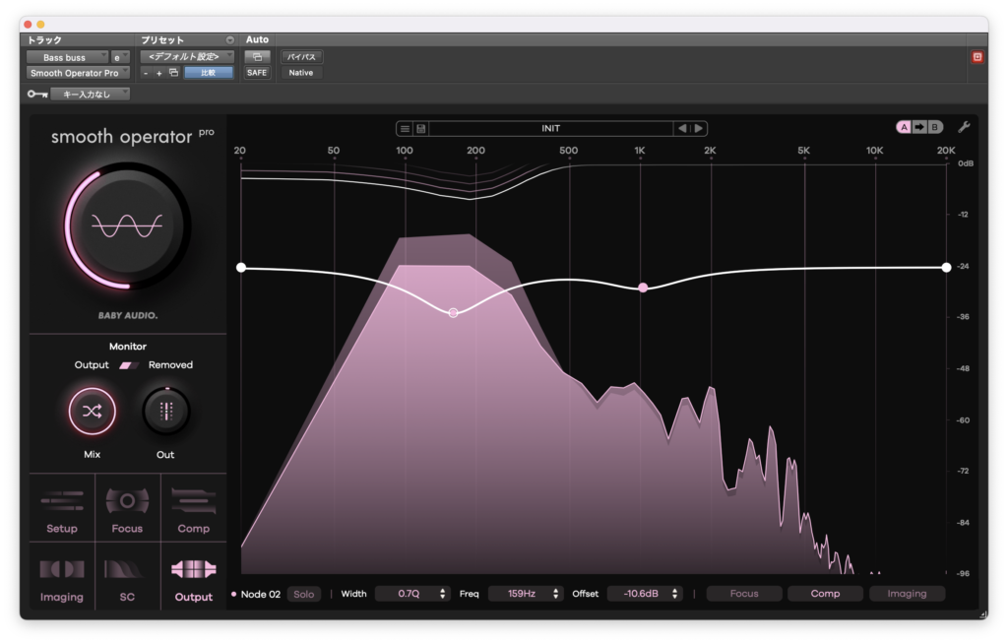1008x643 pixels.
Task: Go to the next preset arrow
Action: click(x=699, y=129)
